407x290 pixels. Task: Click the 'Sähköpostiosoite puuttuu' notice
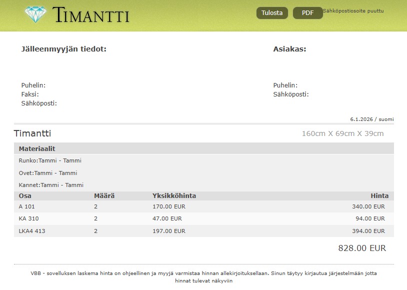353,10
